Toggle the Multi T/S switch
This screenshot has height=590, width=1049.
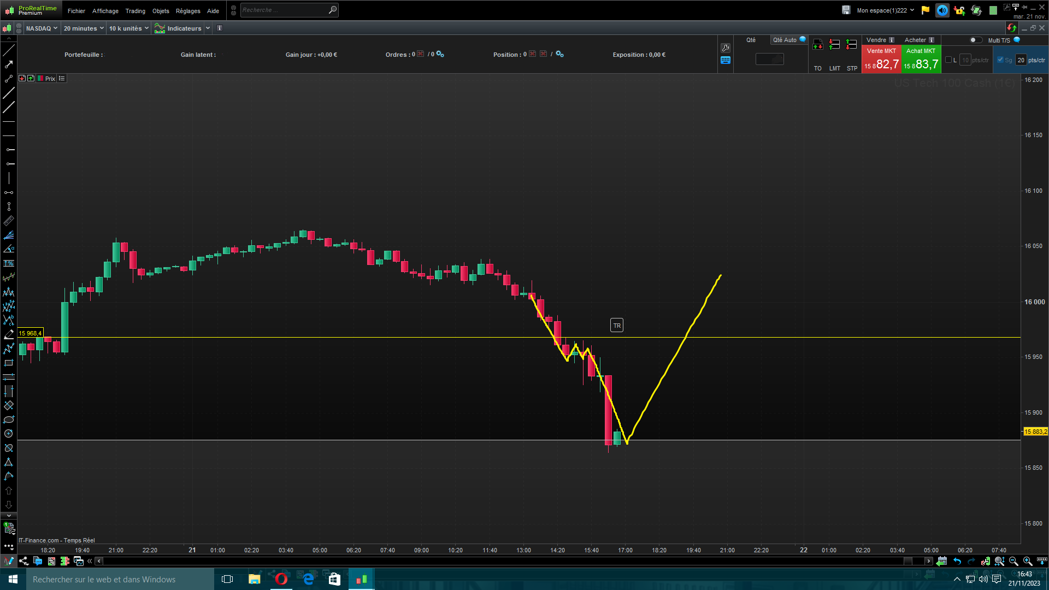[975, 40]
